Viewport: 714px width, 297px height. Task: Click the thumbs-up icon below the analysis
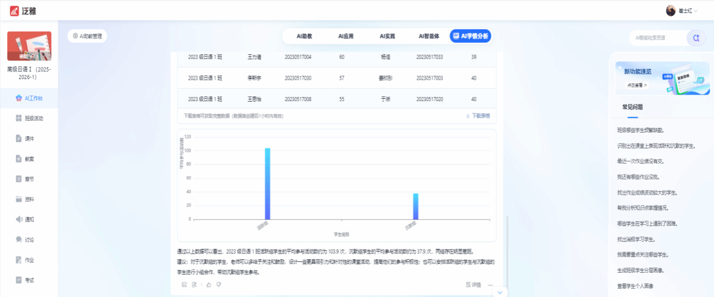209,285
